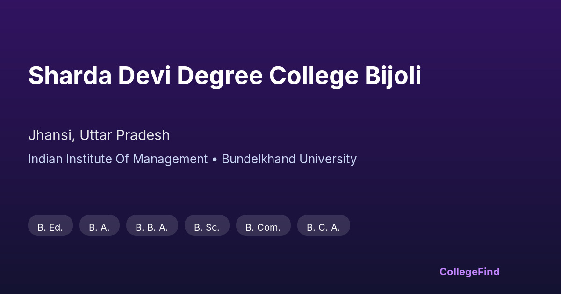Click the word Degree in the title

tap(219, 76)
